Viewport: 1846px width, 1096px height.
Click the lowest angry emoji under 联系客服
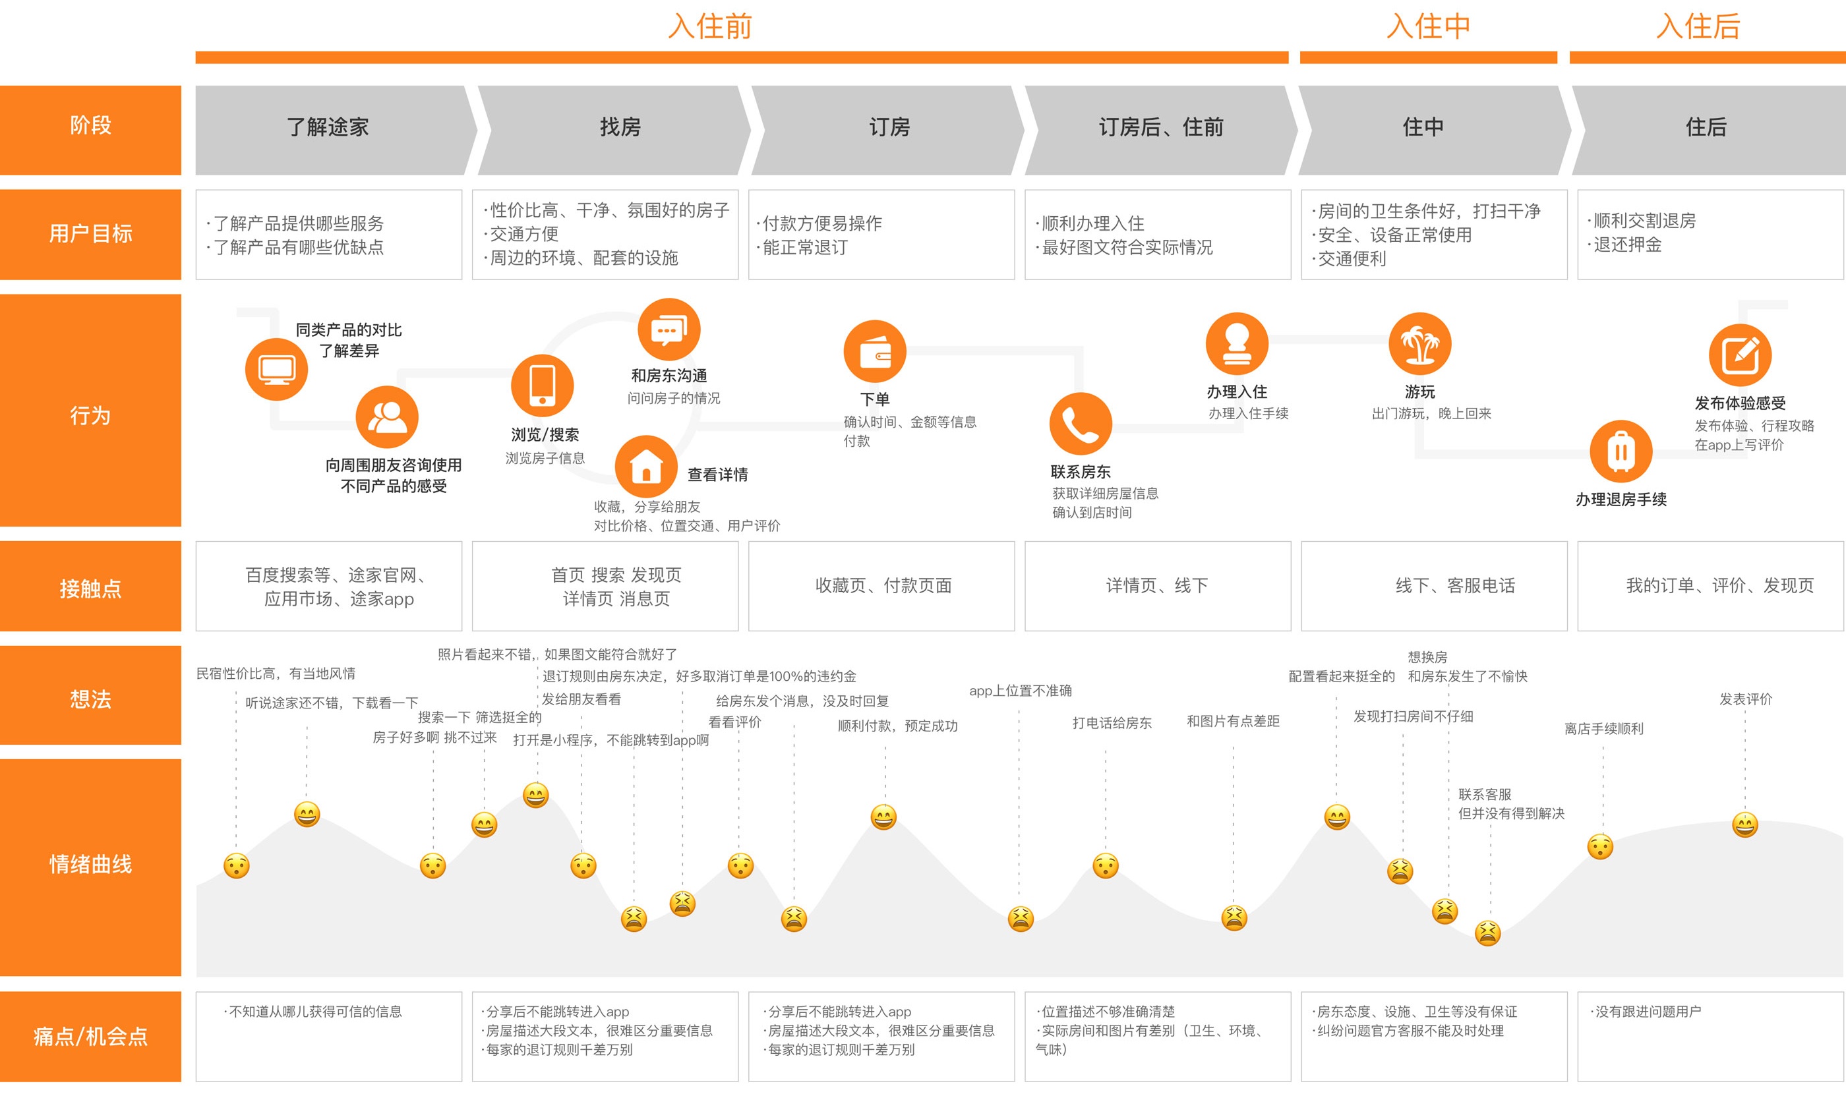(1488, 933)
